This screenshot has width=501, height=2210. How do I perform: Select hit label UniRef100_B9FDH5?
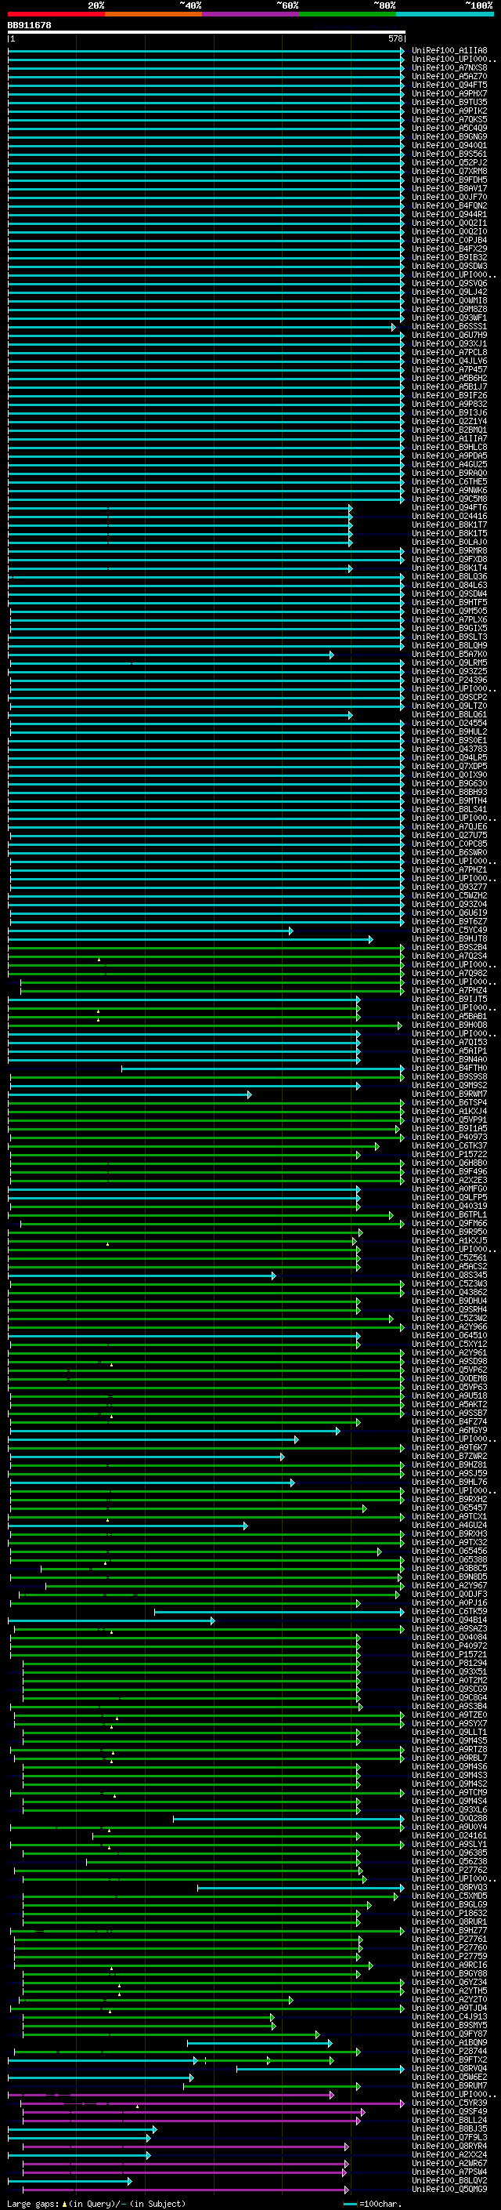449,180
